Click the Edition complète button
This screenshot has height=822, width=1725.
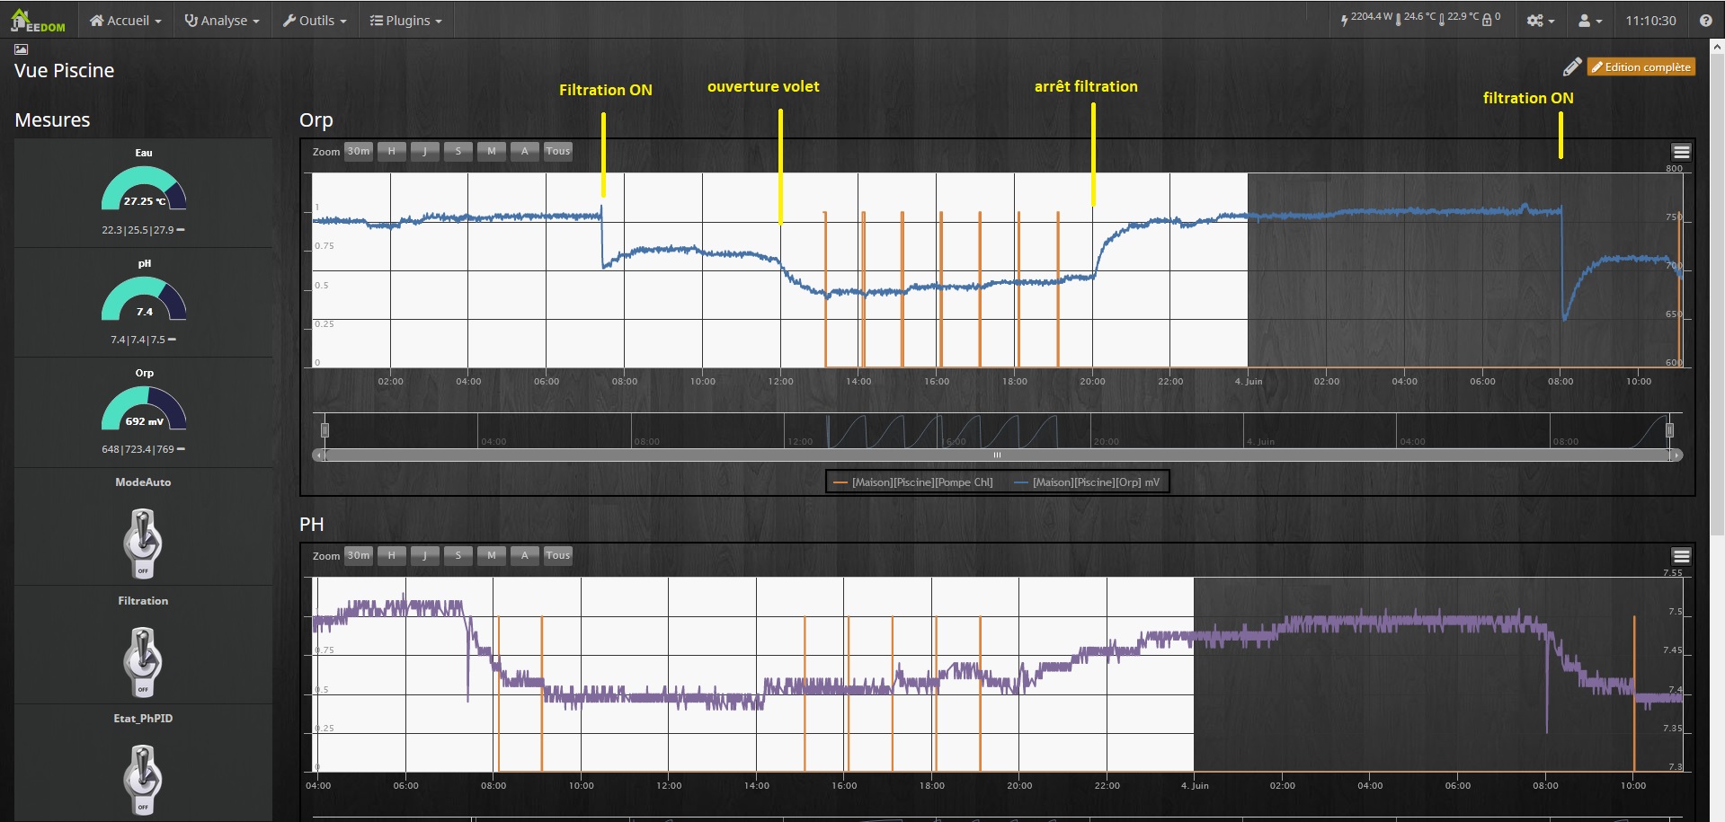click(x=1641, y=66)
